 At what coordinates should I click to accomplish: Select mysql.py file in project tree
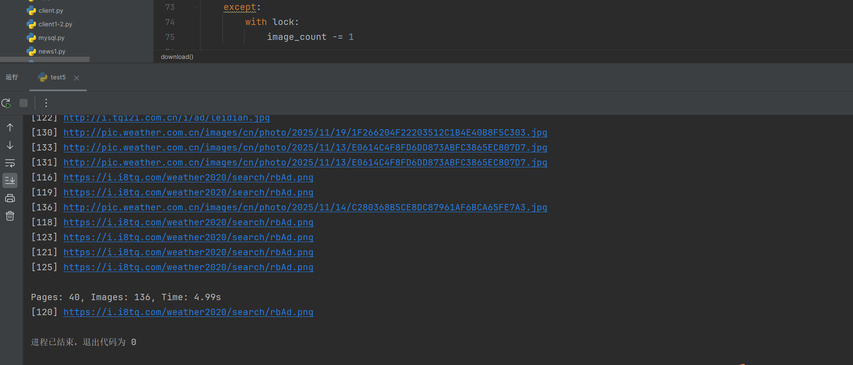click(51, 38)
